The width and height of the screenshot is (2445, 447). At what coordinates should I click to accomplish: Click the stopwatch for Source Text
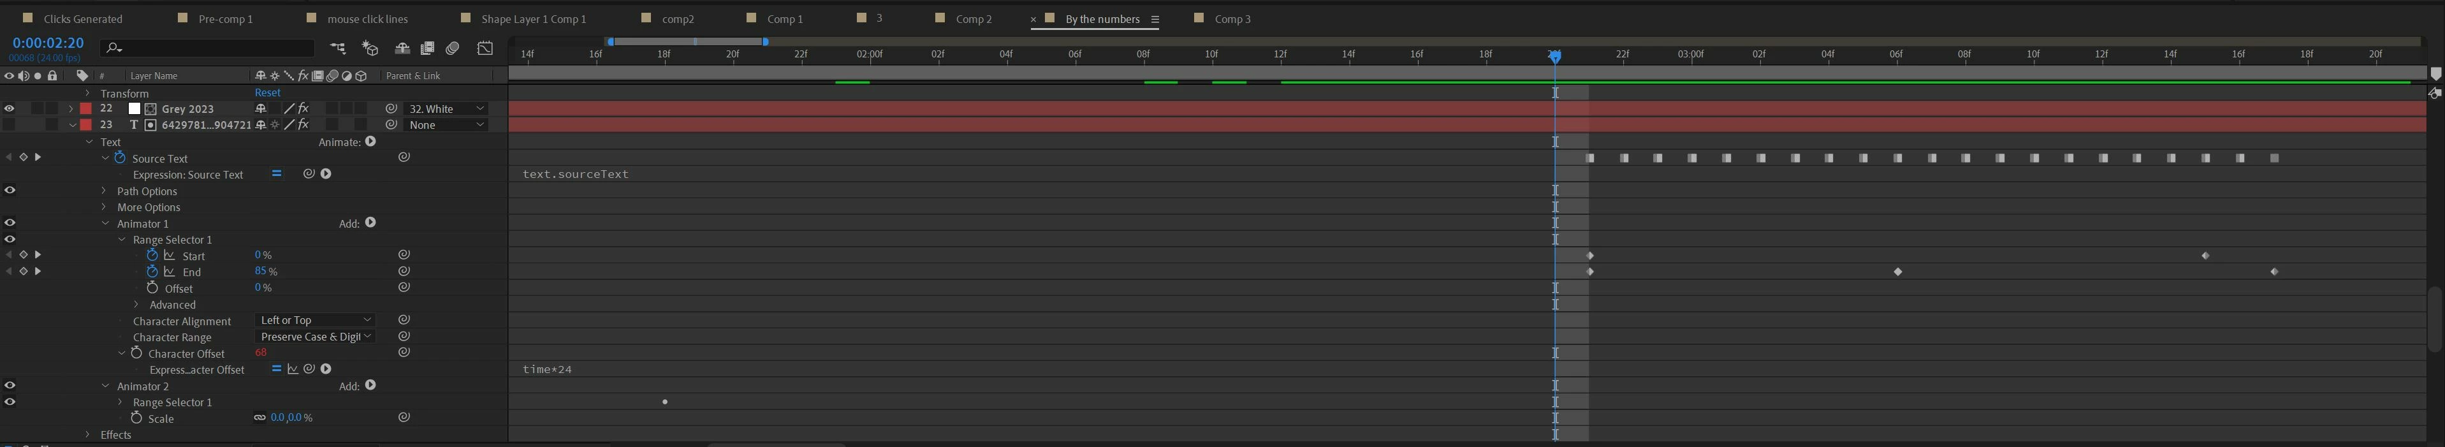pos(120,158)
